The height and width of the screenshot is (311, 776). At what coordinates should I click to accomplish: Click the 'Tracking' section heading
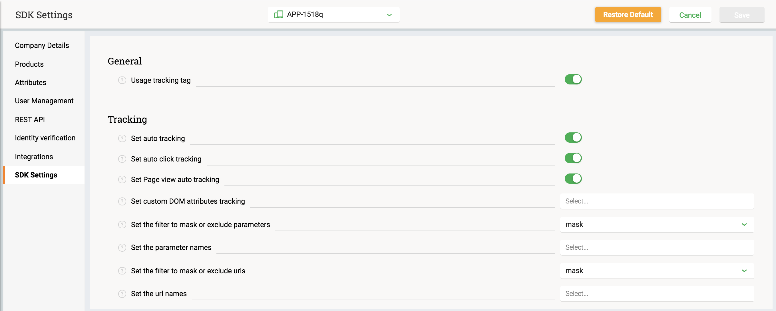[x=127, y=120]
